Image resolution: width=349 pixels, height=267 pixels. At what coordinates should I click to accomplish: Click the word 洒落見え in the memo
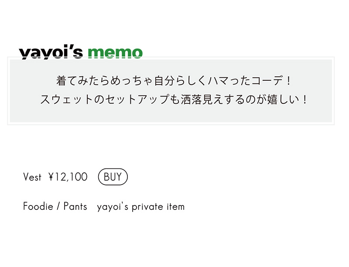pyautogui.click(x=202, y=99)
